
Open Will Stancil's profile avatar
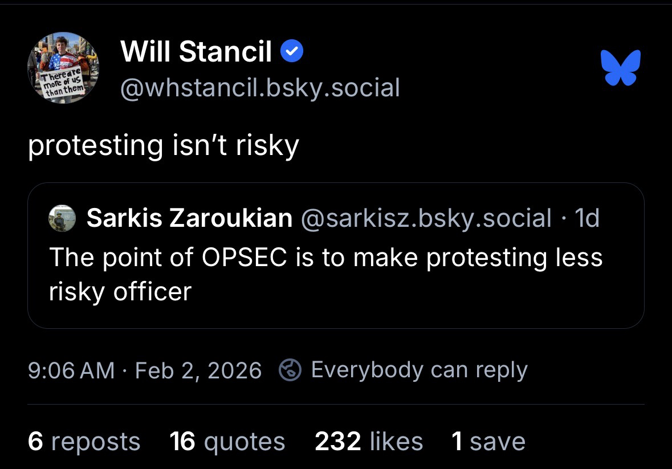(63, 68)
